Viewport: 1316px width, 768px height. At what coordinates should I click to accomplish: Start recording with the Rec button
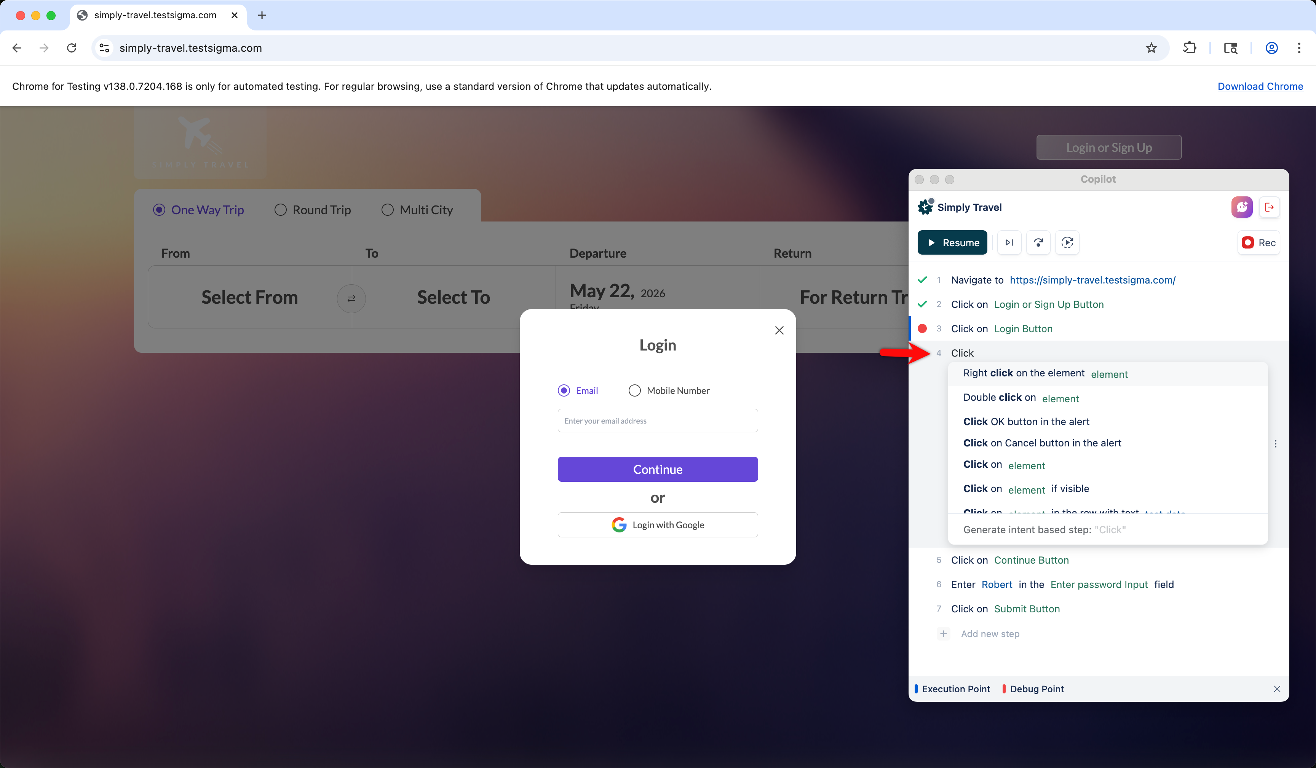coord(1259,243)
